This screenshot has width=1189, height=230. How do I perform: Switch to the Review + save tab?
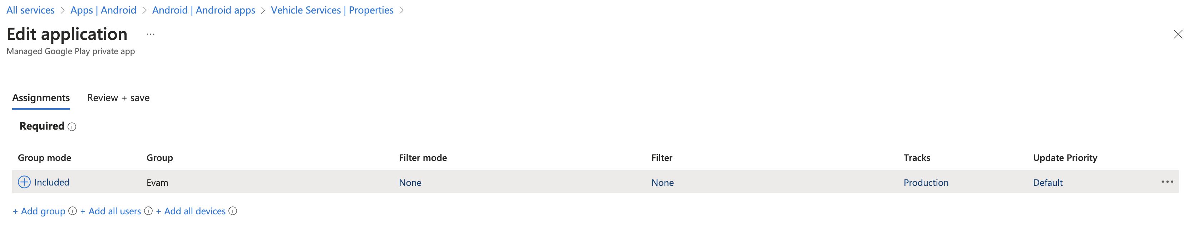click(118, 98)
